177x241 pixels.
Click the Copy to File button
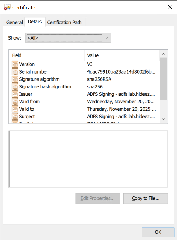coord(145,198)
